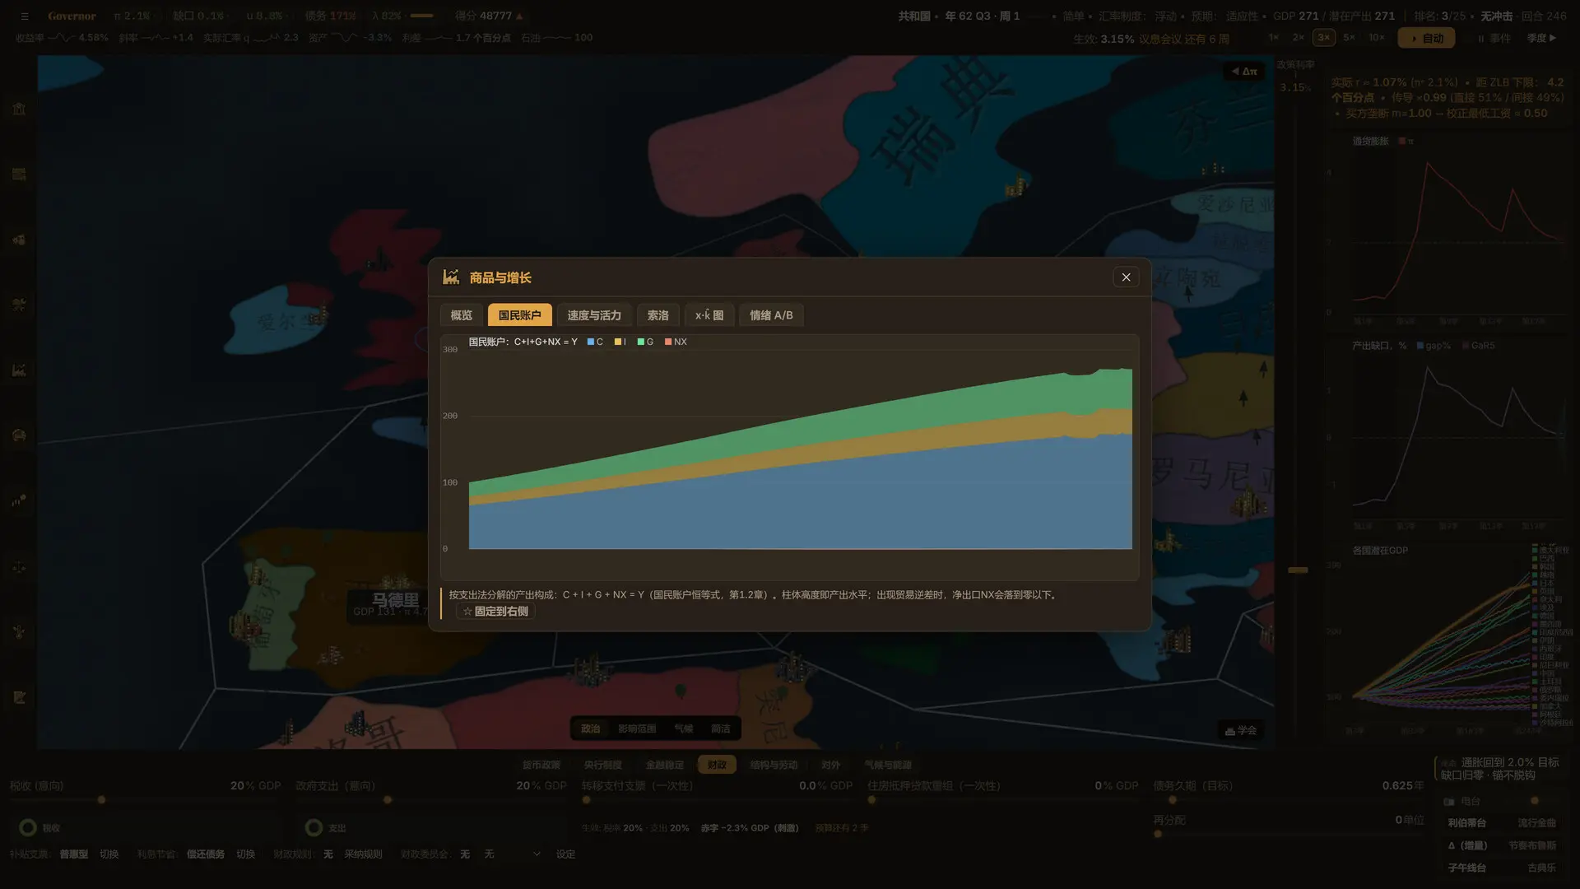Select 气候 map mode
The image size is (1580, 889).
point(684,728)
